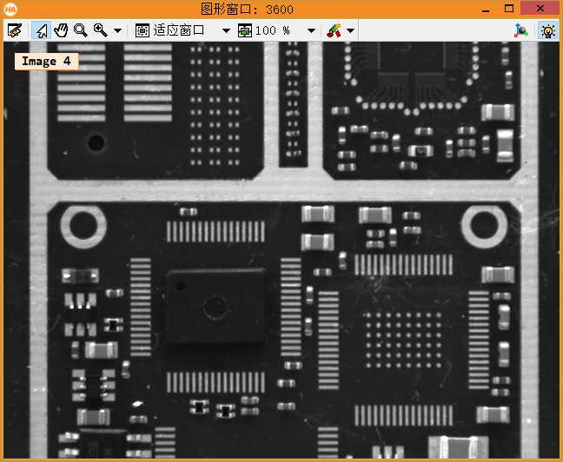
Task: Open the zoom tool dropdown arrow
Action: 117,31
